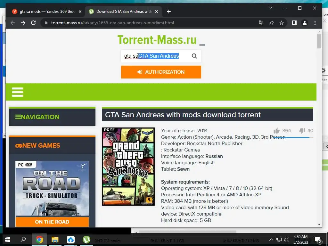Share this page using the share icon
Image resolution: width=328 pixels, height=246 pixels.
271,23
